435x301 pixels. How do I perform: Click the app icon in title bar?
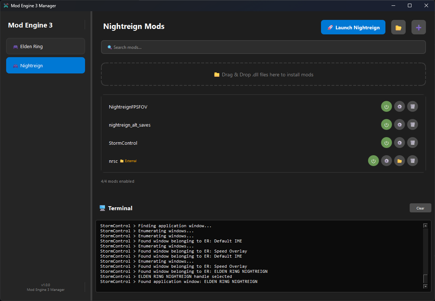point(6,6)
